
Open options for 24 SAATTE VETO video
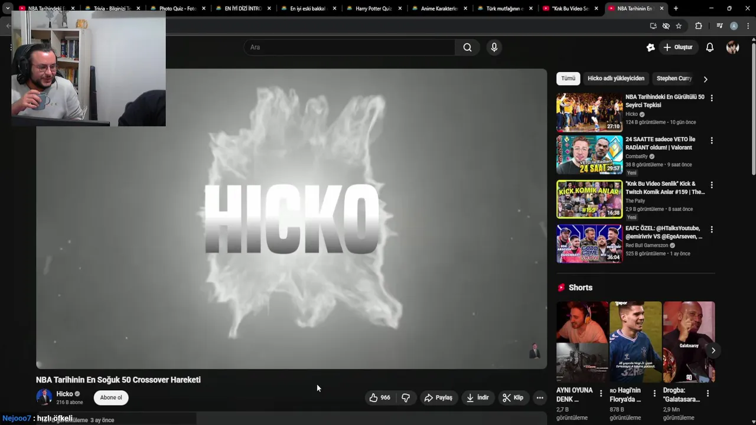point(711,140)
